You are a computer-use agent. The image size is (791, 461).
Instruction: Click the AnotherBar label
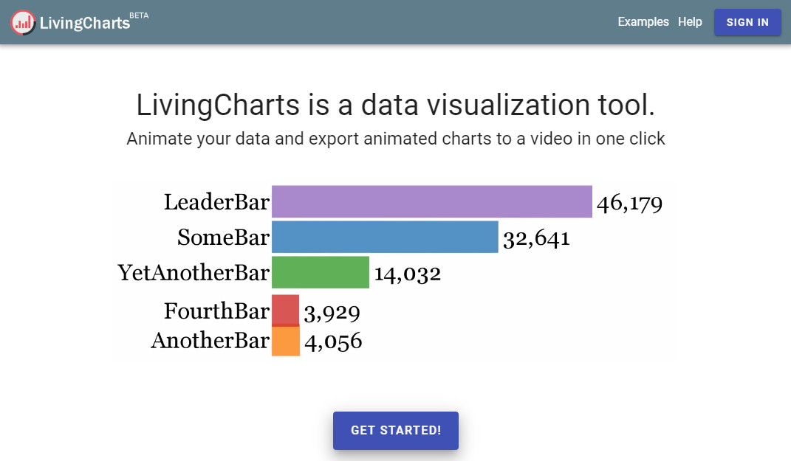click(210, 341)
